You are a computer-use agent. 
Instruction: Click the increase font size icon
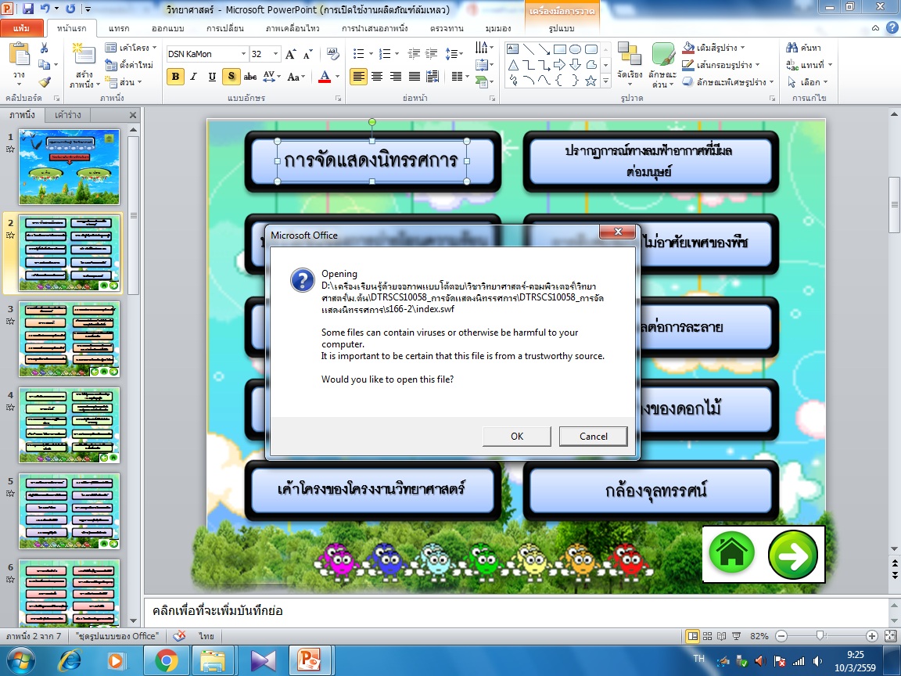tap(291, 54)
